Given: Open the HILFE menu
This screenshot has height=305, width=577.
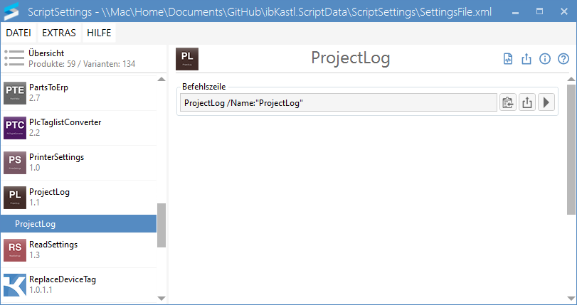Looking at the screenshot, I should point(99,33).
